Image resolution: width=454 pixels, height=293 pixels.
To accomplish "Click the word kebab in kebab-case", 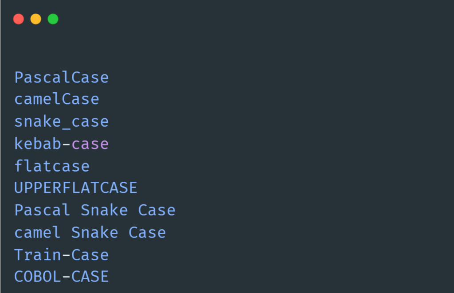I will pos(38,144).
